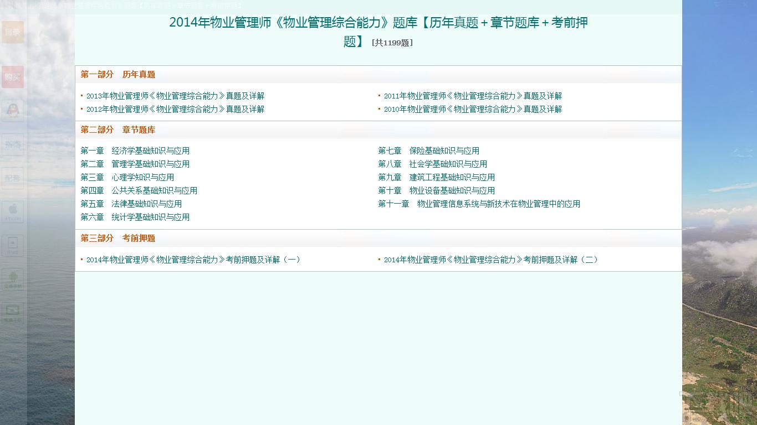Open 第七章 保险基础知识与应用
The height and width of the screenshot is (425, 757).
pos(429,150)
